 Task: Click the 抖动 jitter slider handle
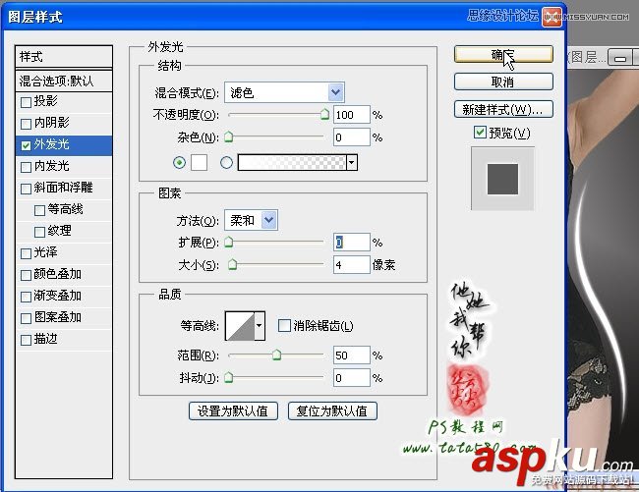tap(229, 378)
